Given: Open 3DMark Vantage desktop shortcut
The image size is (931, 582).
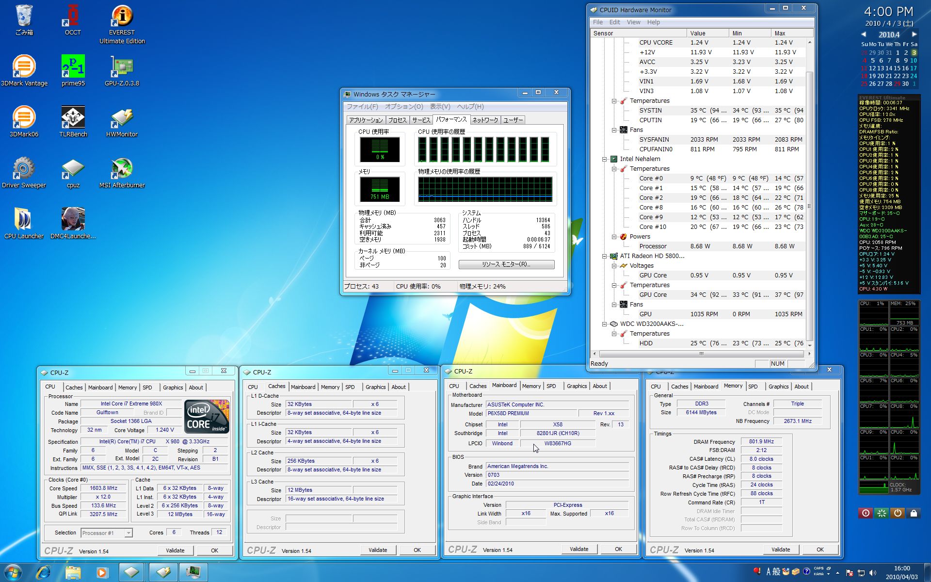Looking at the screenshot, I should point(24,71).
